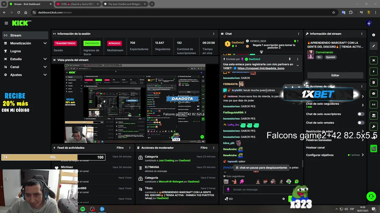Resume chat via the paused chat banner
The height and width of the screenshot is (213, 380).
coord(262,167)
